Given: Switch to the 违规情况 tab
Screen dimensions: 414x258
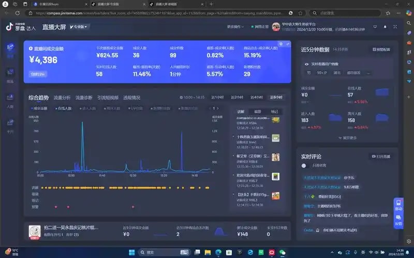Looking at the screenshot, I should (x=131, y=98).
